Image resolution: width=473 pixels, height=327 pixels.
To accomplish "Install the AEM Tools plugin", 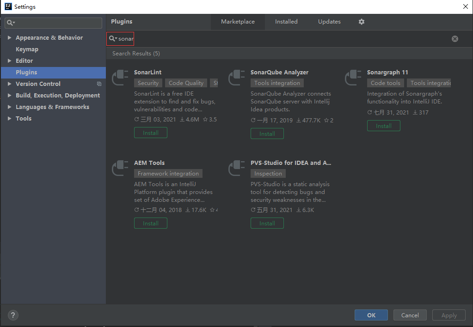I will point(151,223).
